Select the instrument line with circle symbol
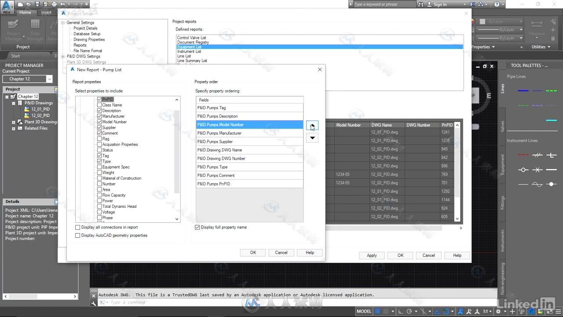This screenshot has height=317, width=563. click(523, 170)
